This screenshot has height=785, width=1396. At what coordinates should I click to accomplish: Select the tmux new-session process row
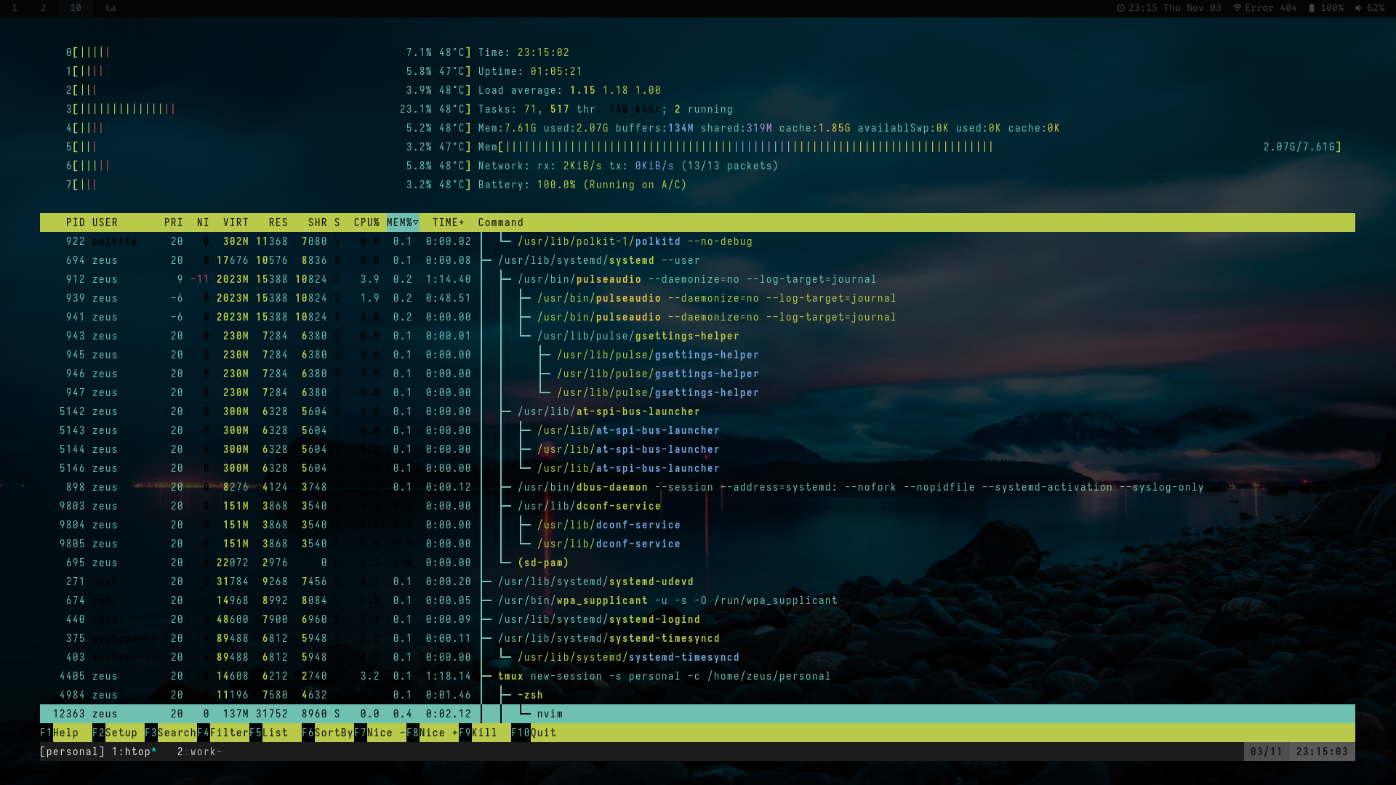pos(697,676)
